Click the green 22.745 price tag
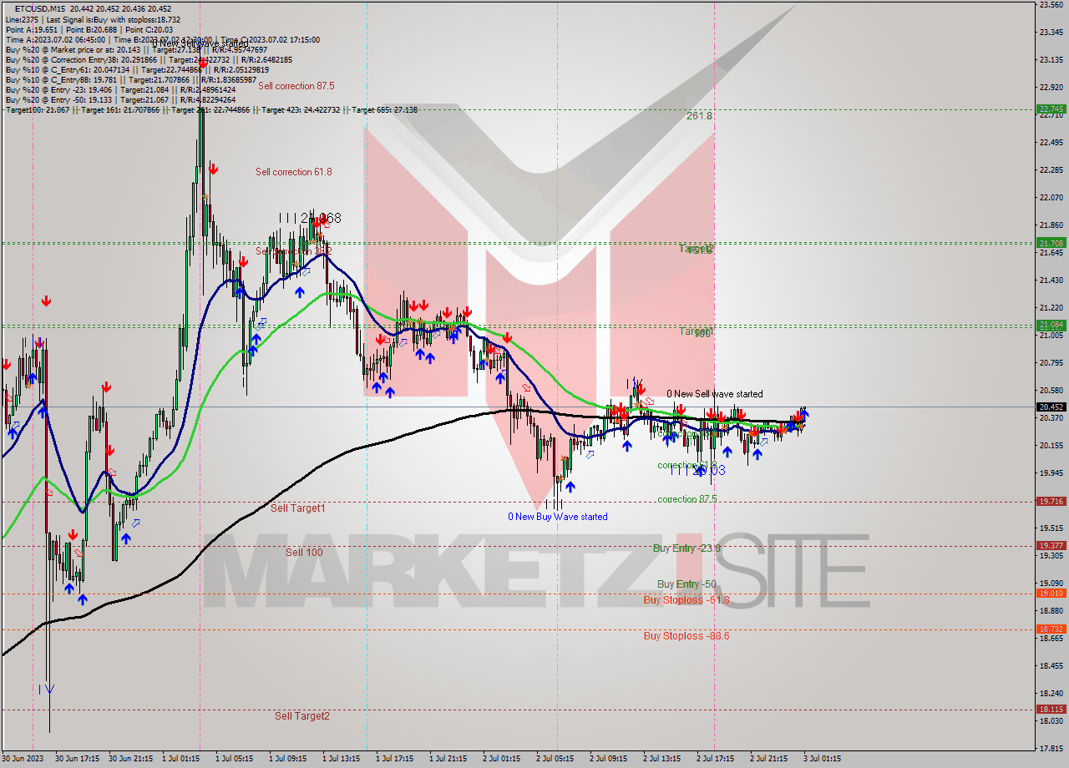 1051,109
